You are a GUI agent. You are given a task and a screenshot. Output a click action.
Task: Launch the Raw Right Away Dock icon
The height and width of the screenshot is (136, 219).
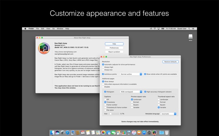pyautogui.click(x=154, y=133)
